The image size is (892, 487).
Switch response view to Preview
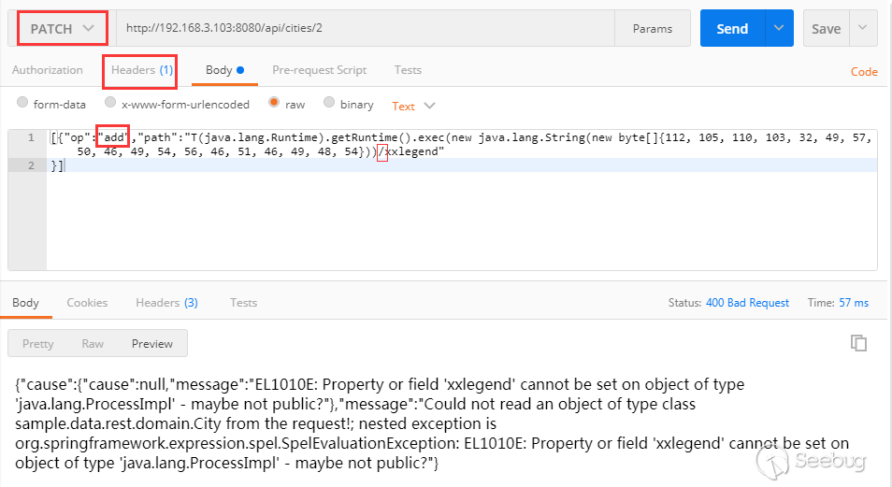[x=151, y=344]
